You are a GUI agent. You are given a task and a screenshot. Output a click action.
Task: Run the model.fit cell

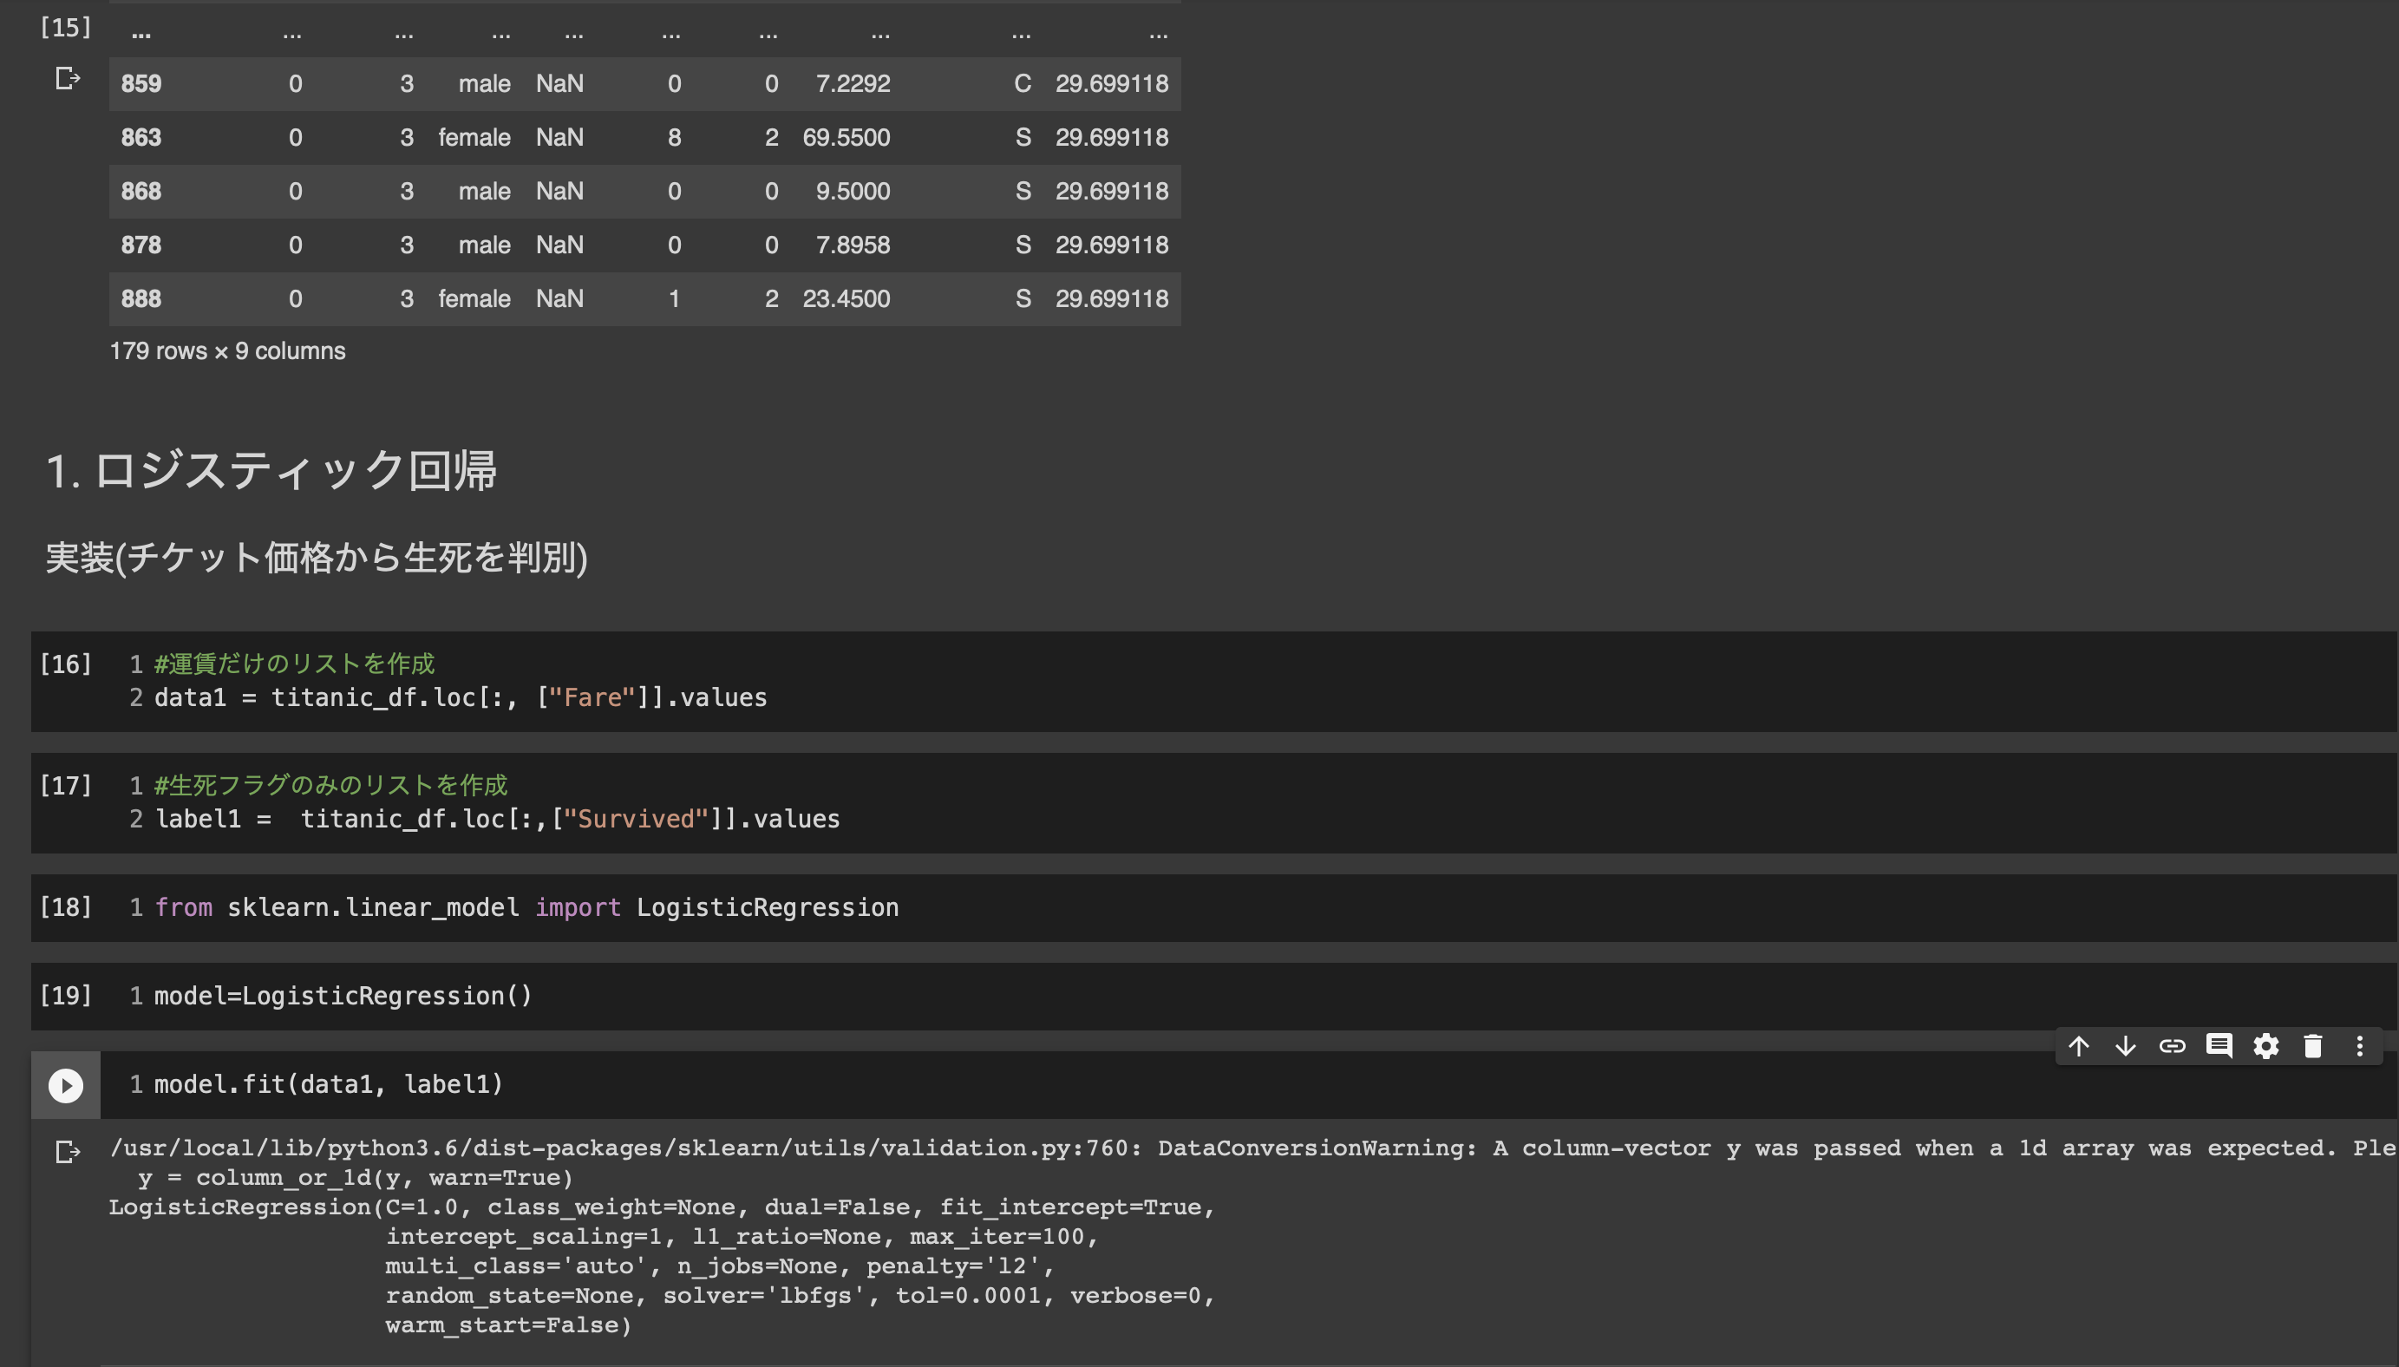point(65,1085)
